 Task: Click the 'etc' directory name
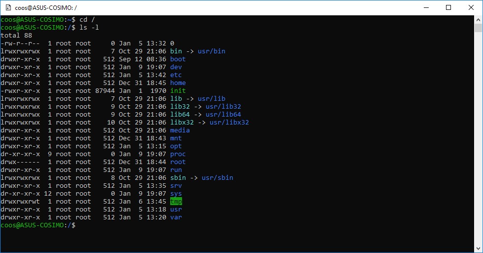(176, 75)
